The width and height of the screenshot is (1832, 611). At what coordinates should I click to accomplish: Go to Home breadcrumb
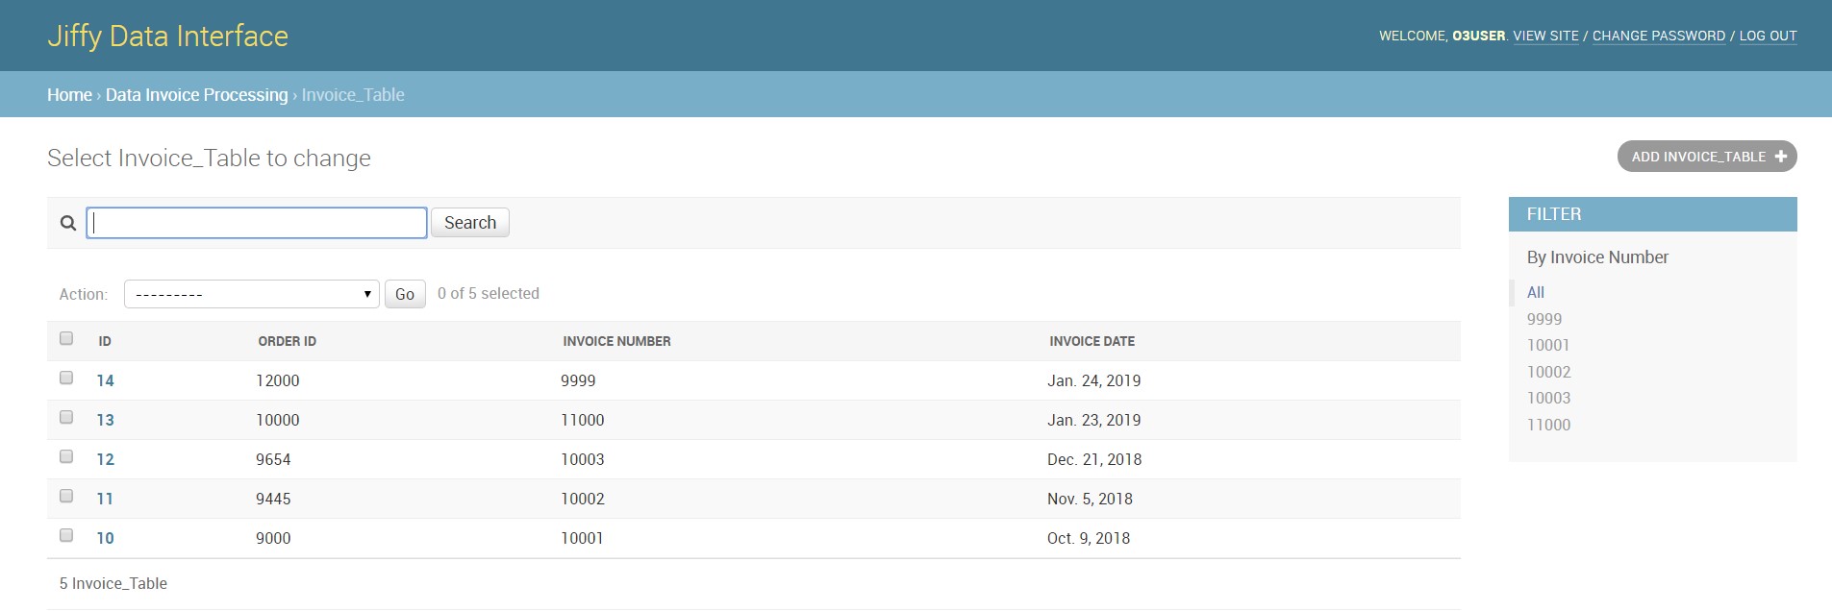point(69,95)
